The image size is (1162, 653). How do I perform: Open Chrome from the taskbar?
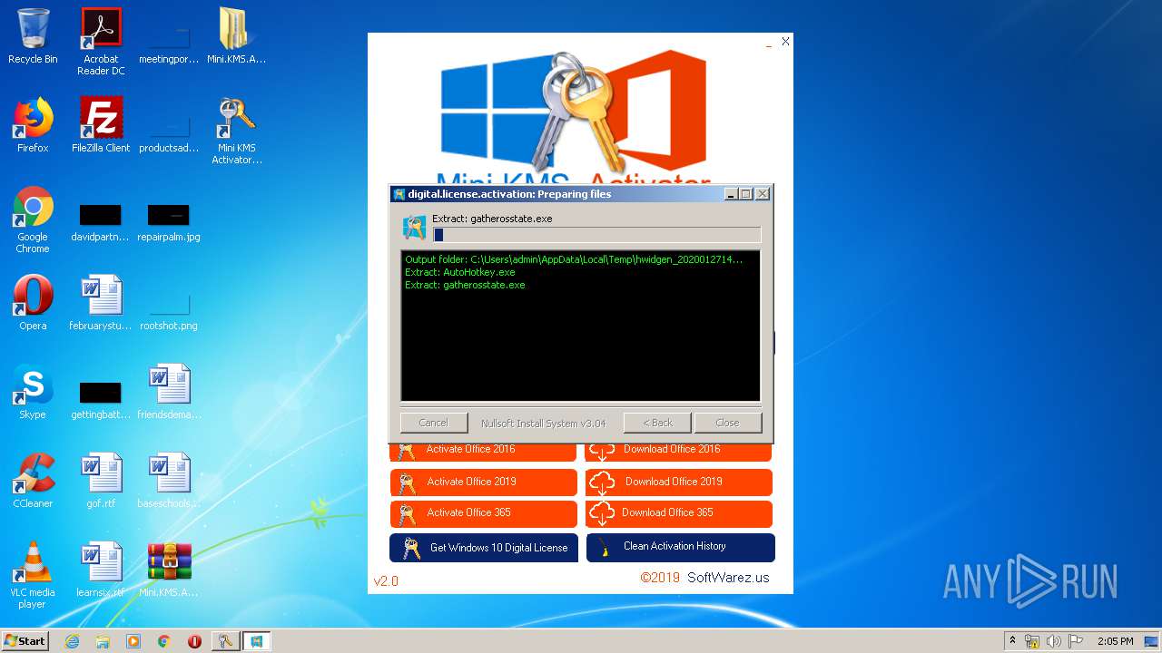(164, 641)
